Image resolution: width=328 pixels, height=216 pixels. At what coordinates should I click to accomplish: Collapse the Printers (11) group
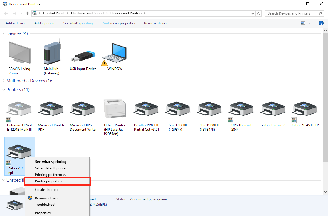point(4,89)
